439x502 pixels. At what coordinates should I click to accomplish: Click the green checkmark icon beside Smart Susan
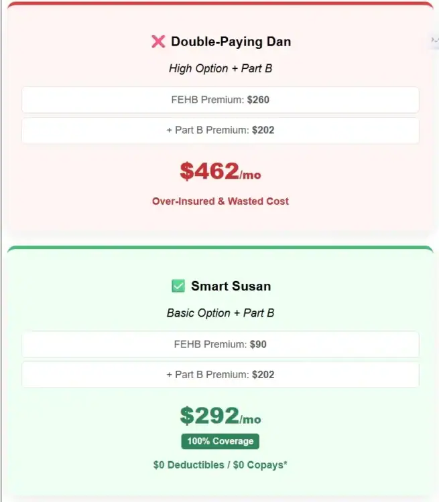(178, 286)
